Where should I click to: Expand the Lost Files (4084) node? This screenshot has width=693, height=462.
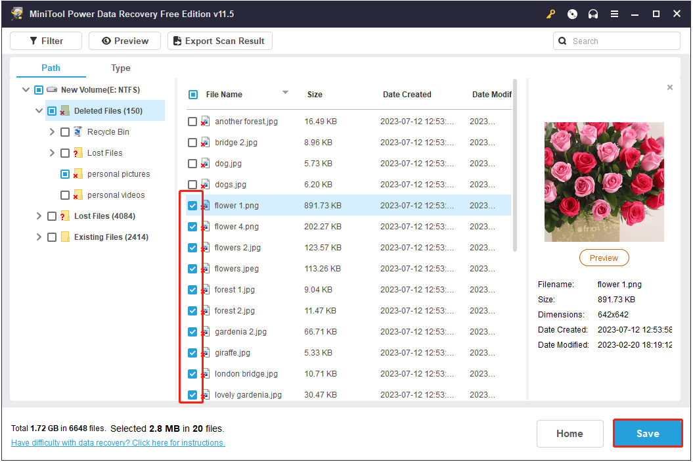pyautogui.click(x=39, y=216)
